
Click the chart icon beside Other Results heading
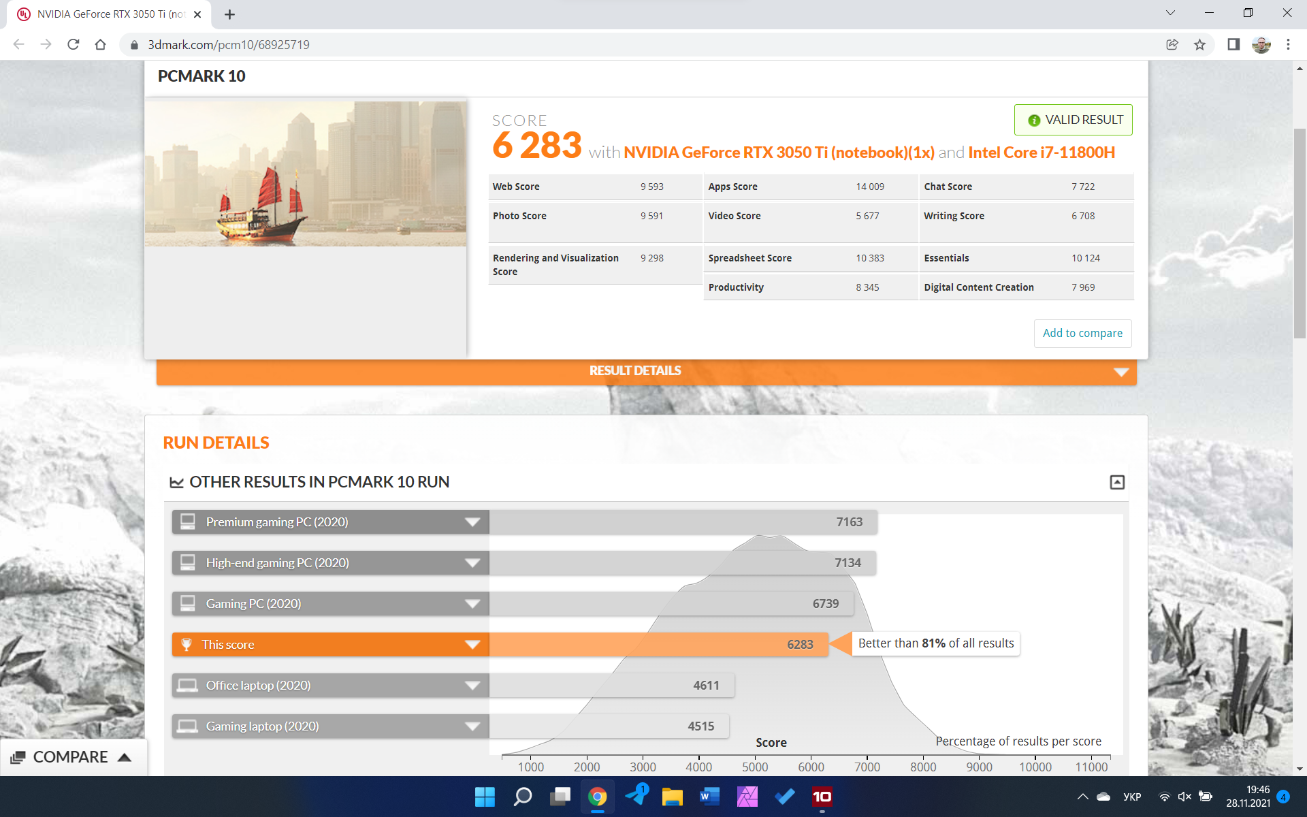pyautogui.click(x=176, y=482)
